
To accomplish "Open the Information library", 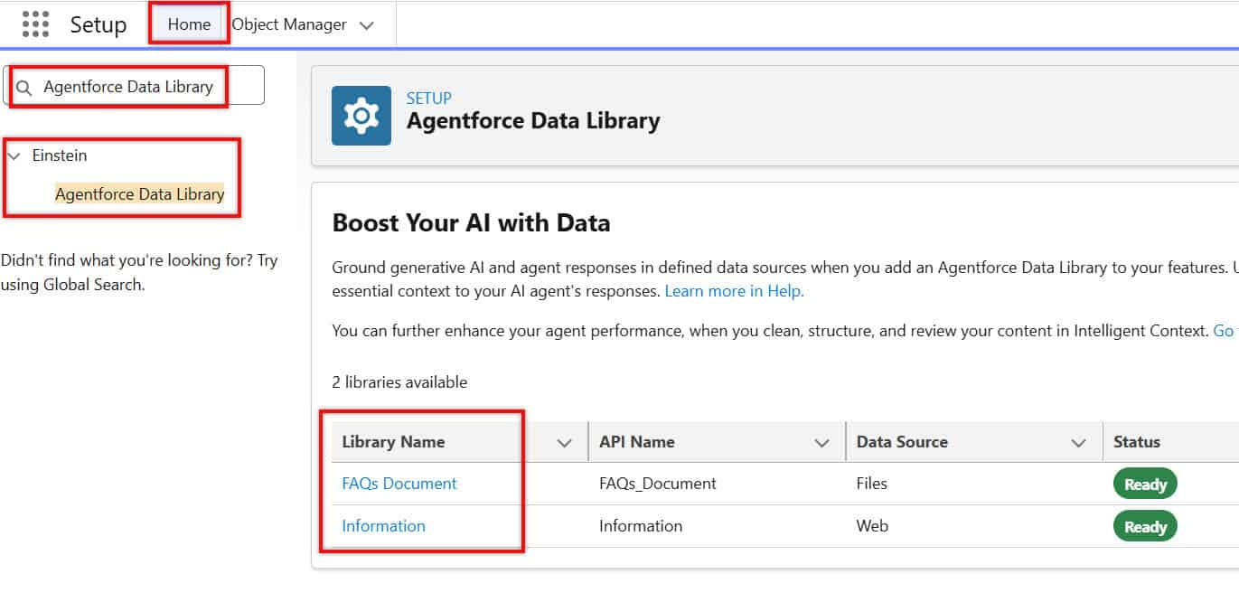I will 383,525.
